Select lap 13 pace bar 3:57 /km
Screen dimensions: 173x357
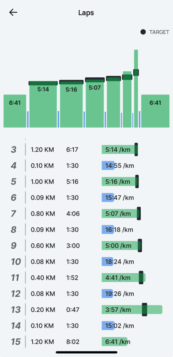(132, 310)
